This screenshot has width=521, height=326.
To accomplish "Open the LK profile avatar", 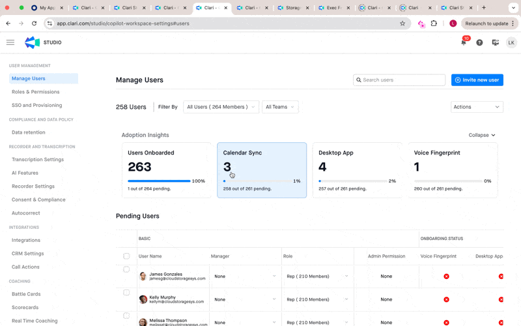I will point(511,42).
